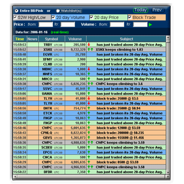
Task: Click the green up arrow in UAMA row
Action: click(88, 94)
